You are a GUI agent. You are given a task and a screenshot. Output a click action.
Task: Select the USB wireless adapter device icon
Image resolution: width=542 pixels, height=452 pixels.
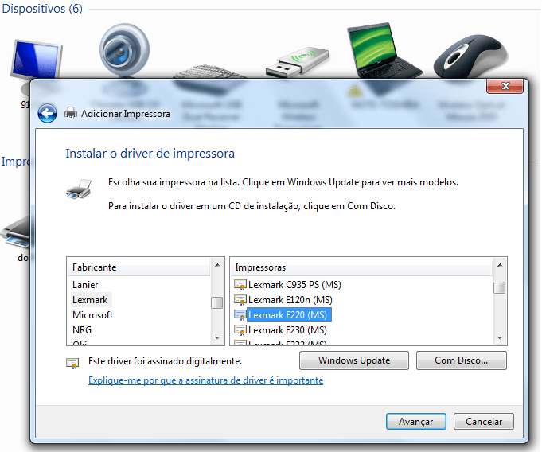(298, 62)
